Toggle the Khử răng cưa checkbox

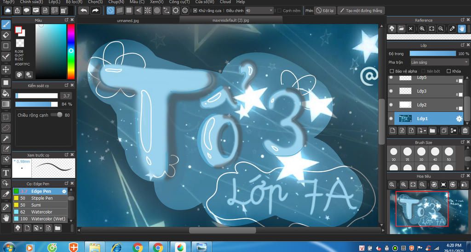(x=195, y=11)
